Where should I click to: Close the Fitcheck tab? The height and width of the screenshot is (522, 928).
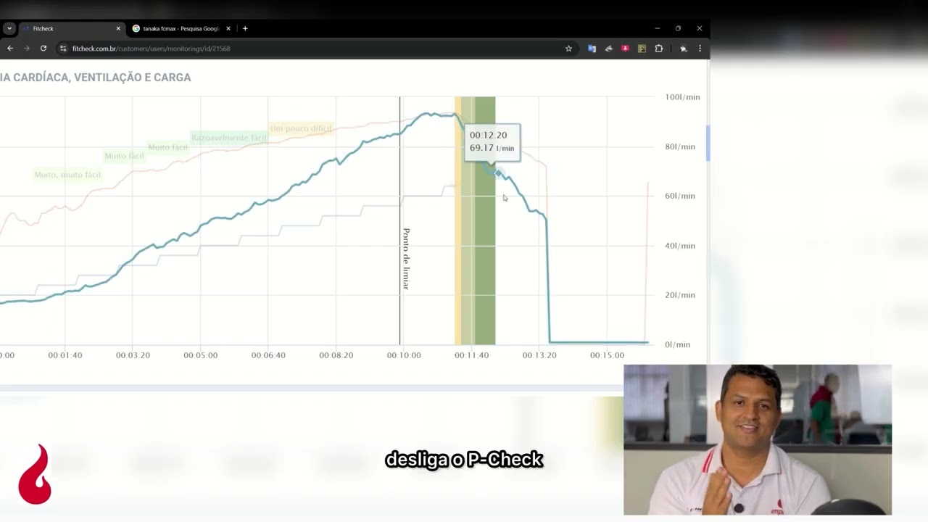(118, 28)
